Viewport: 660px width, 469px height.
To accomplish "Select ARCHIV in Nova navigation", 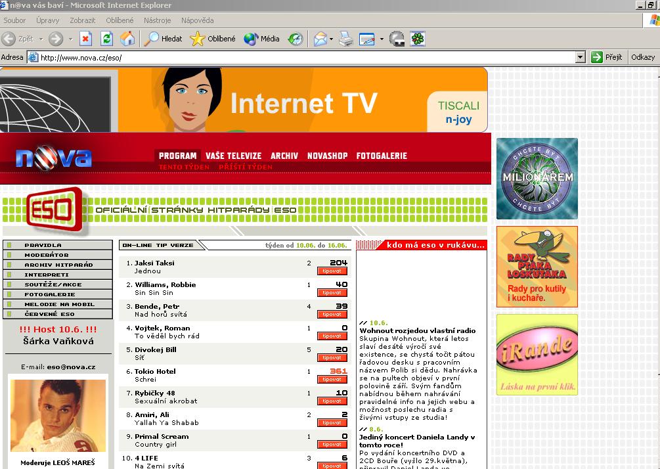I will 284,156.
